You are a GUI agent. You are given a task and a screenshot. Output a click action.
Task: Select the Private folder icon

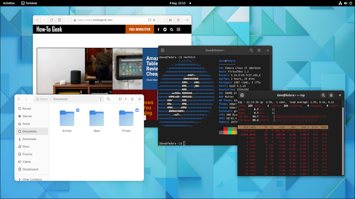coord(126,118)
